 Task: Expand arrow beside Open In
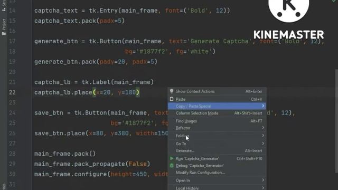[x=263, y=180]
